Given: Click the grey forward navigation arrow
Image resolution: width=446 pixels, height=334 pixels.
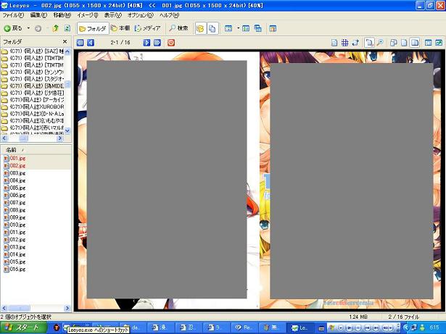Looking at the screenshot, I should point(38,28).
